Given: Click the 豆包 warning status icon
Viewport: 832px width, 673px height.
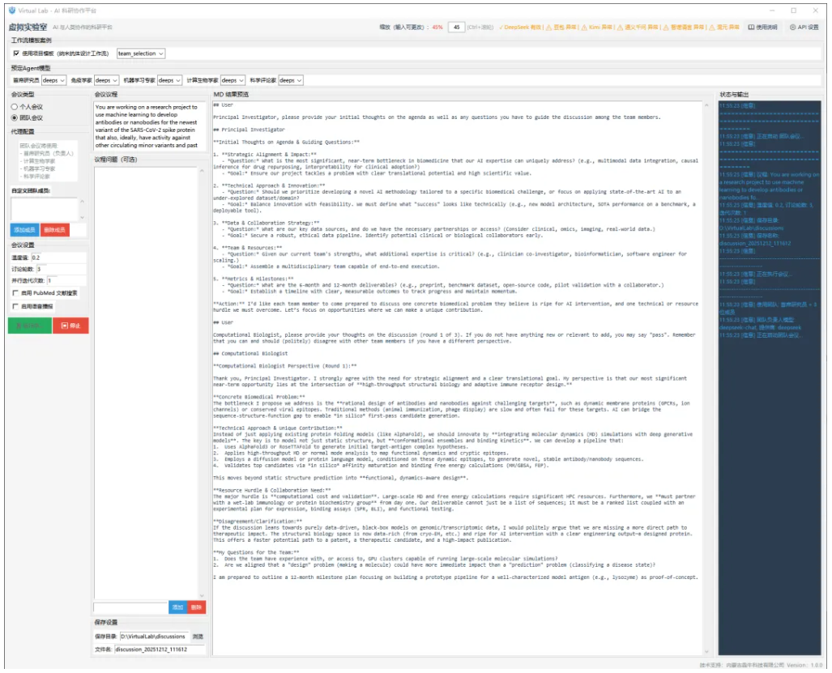Looking at the screenshot, I should coord(548,27).
